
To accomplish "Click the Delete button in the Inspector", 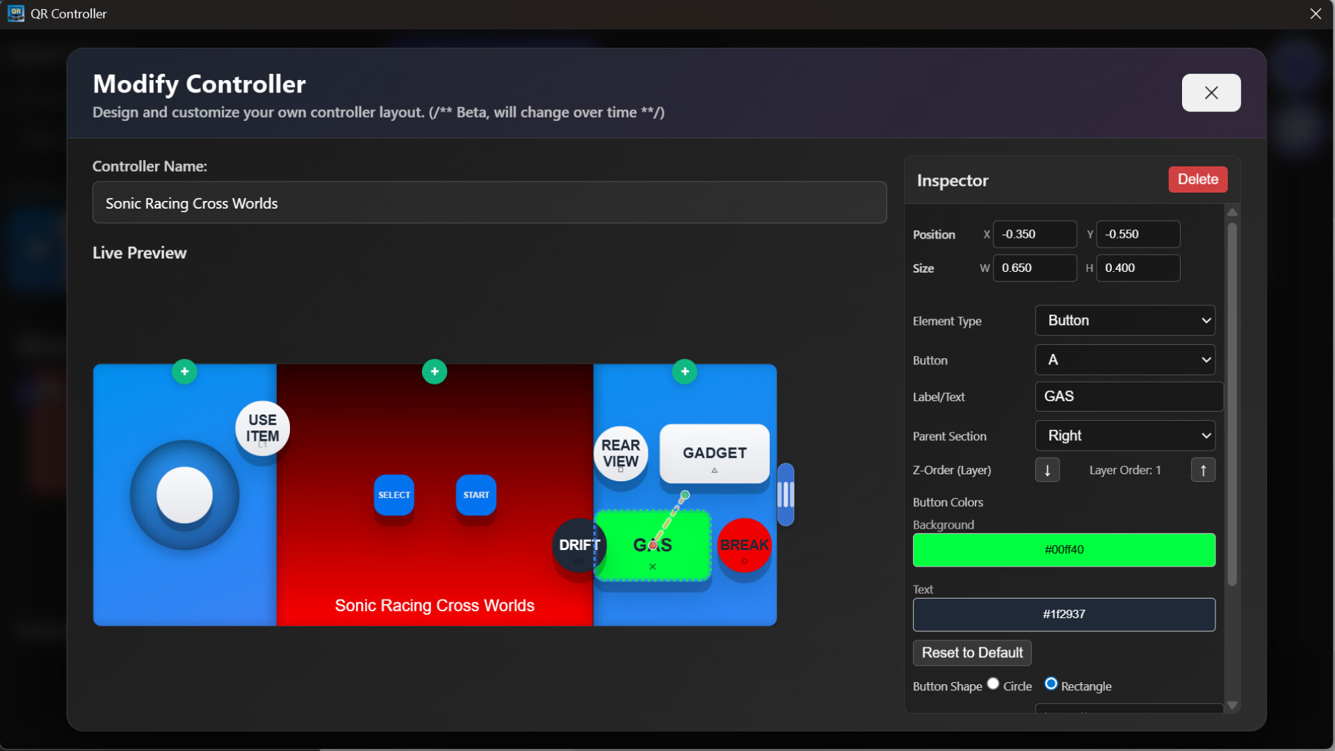I will [1197, 179].
